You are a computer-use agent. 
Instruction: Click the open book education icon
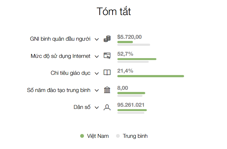point(107,73)
